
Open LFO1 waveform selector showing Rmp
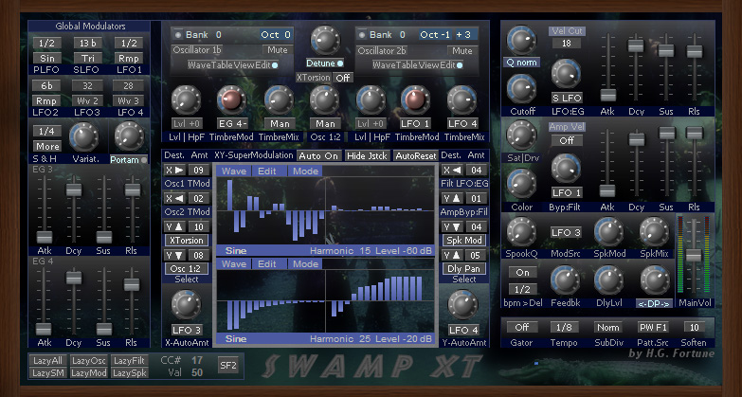point(129,58)
